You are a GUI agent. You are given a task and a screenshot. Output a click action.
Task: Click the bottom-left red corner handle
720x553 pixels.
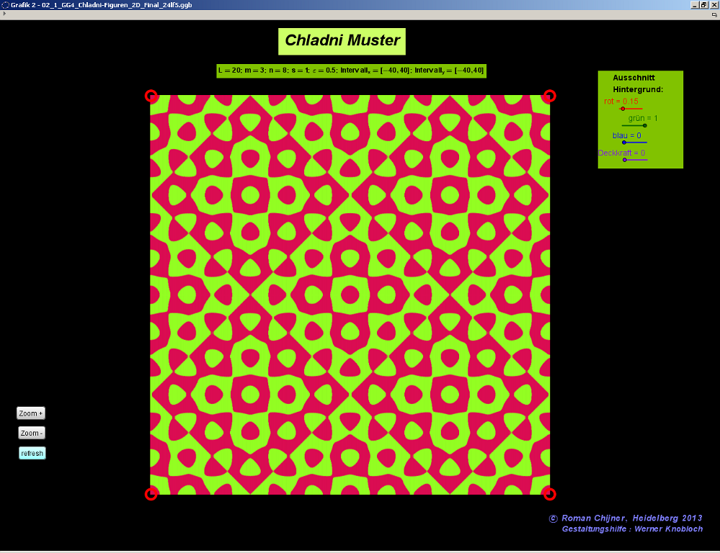tap(151, 493)
